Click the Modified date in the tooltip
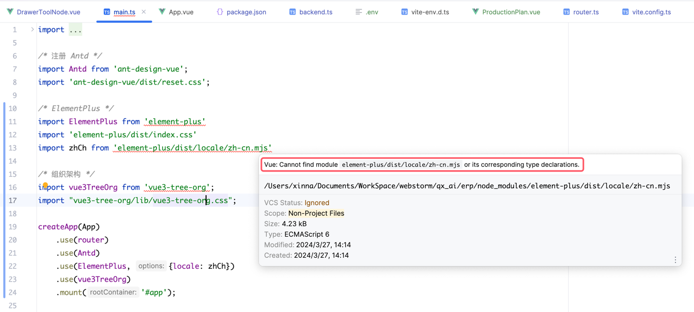 [323, 245]
